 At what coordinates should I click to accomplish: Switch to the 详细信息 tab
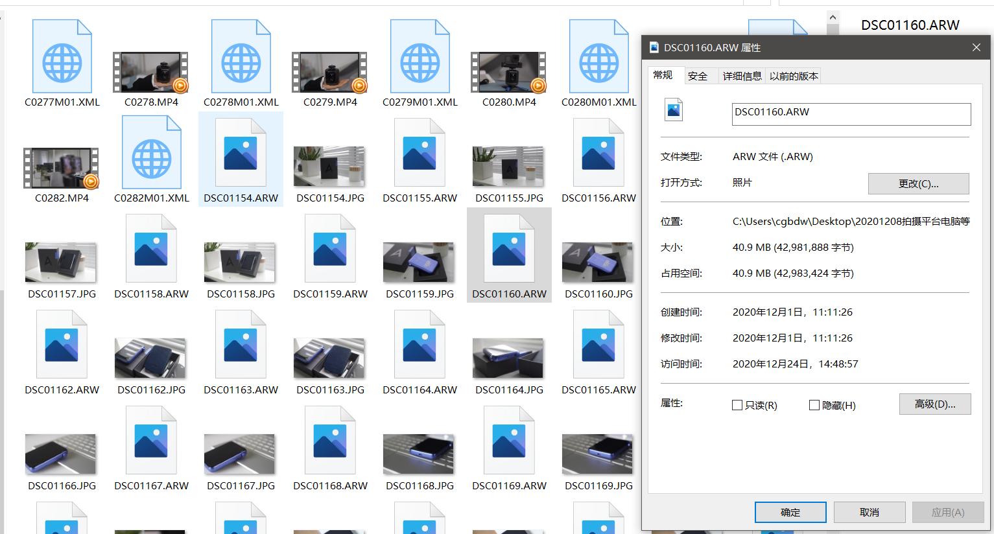[741, 76]
